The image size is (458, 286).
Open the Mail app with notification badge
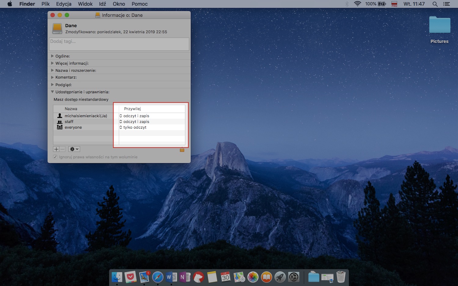coord(144,277)
